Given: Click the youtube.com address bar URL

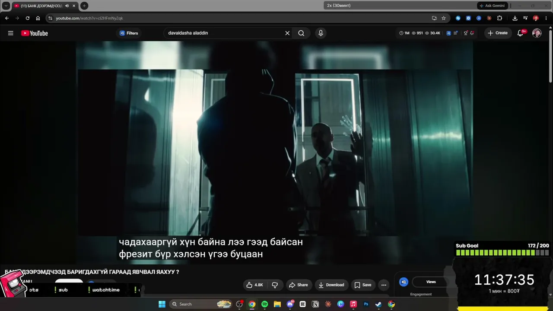Looking at the screenshot, I should pyautogui.click(x=89, y=18).
